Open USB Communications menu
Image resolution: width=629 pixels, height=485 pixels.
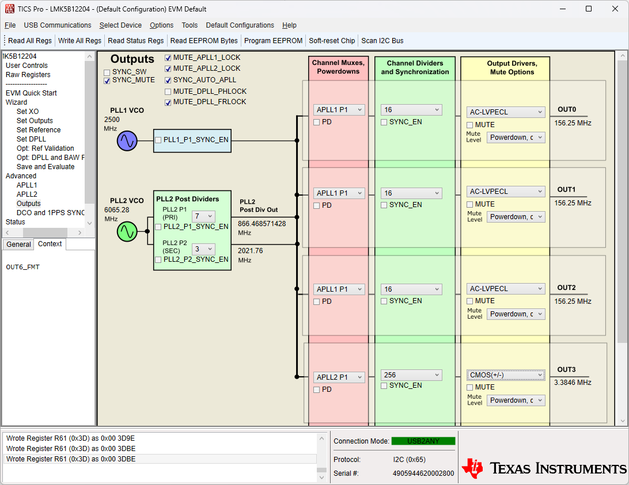point(58,25)
